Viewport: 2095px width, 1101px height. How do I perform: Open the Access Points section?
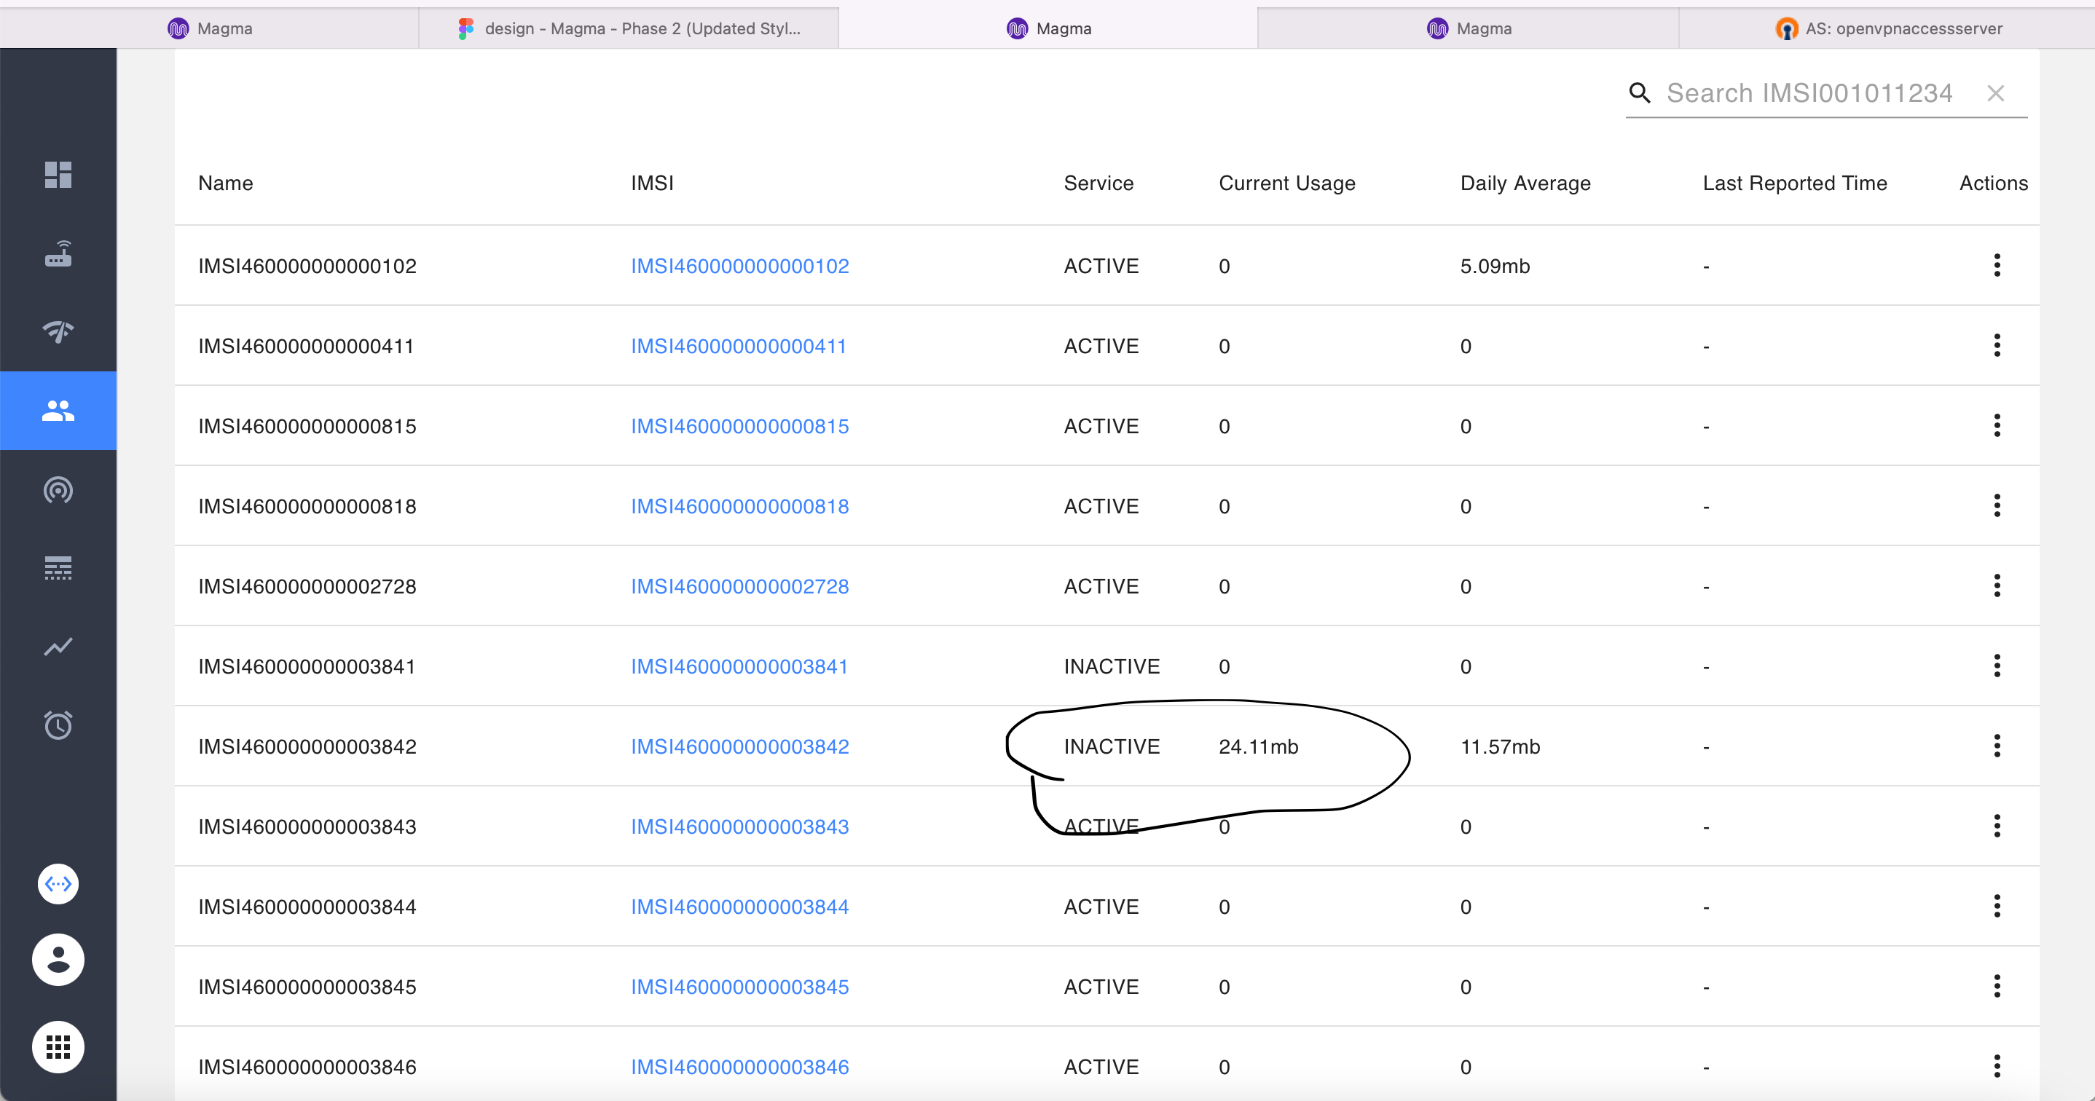[x=58, y=489]
